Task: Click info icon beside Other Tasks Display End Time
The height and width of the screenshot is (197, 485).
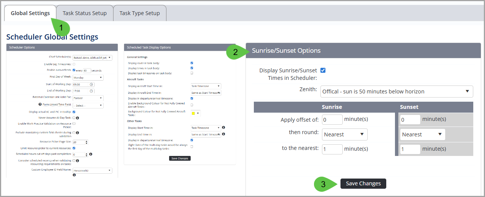Action: tap(224, 134)
